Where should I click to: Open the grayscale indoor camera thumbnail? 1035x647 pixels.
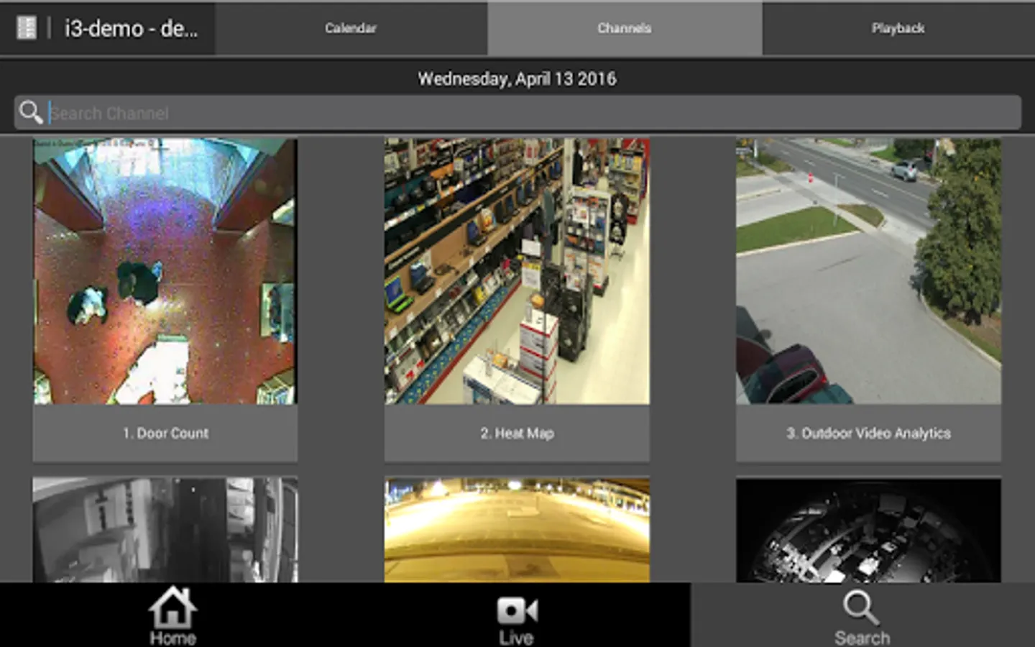tap(165, 530)
